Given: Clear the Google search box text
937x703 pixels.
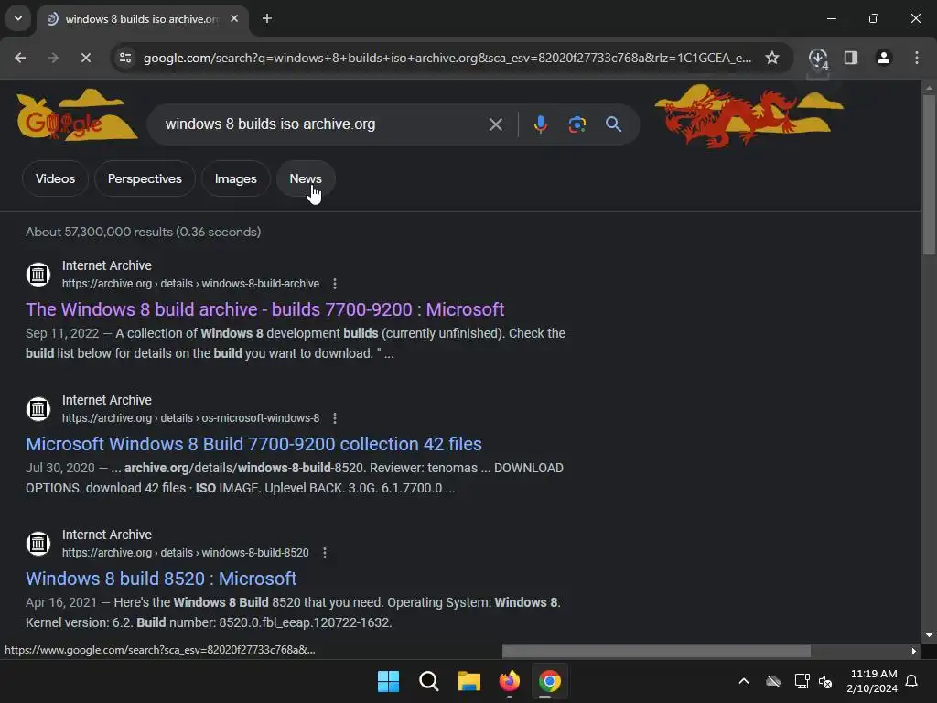Looking at the screenshot, I should pos(495,124).
